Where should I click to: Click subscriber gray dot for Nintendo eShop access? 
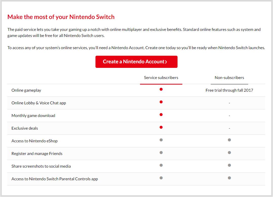point(161,140)
